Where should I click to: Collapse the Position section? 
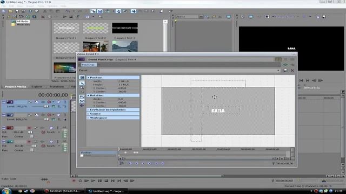click(x=88, y=78)
